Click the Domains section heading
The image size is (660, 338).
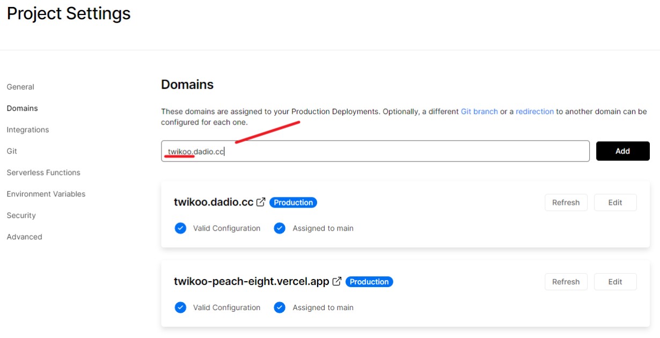[187, 84]
